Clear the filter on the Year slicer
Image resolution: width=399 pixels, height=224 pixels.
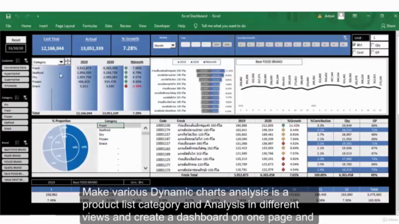pos(230,38)
